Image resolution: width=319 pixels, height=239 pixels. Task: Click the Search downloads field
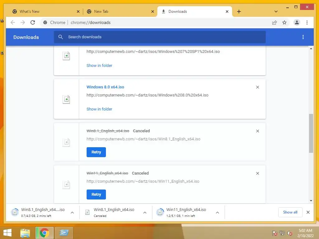[x=160, y=37]
